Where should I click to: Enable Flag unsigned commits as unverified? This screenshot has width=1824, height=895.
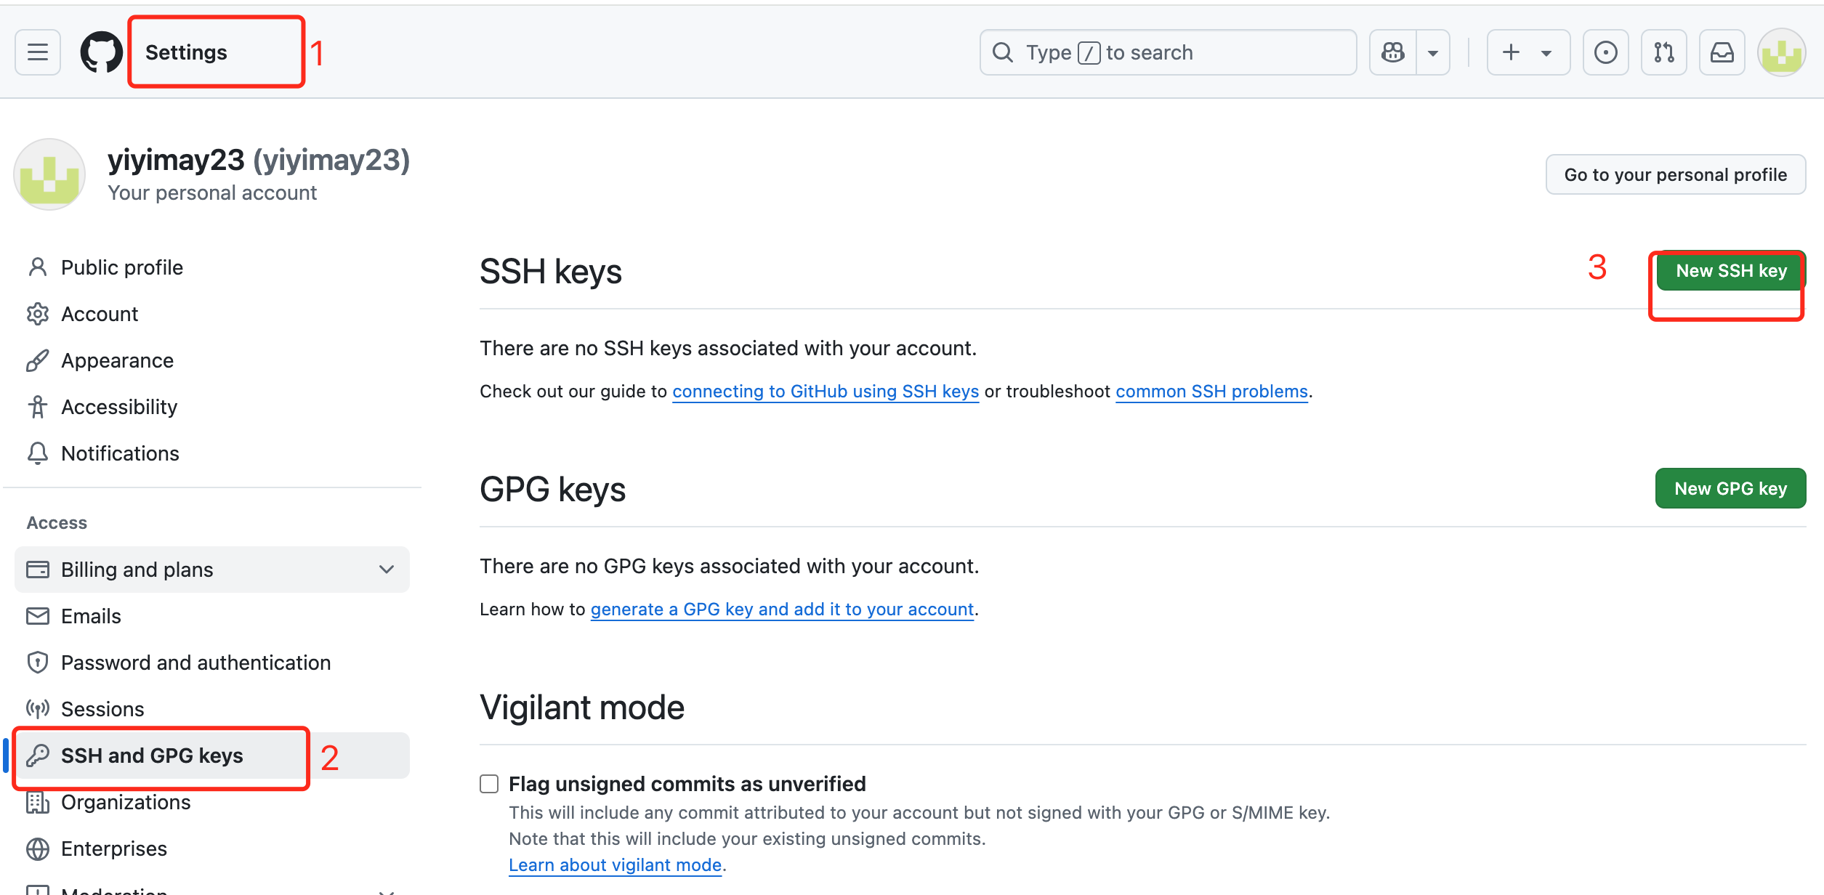(489, 784)
